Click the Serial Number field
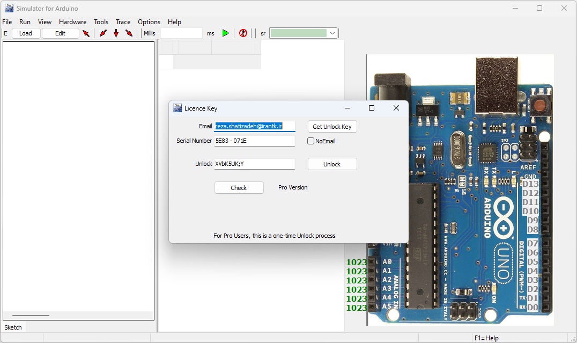Screen dimensions: 577x343 pos(255,141)
